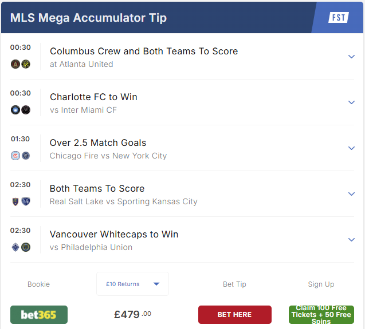Expand the Vancouver Whitecaps to Win tip
365x329 pixels.
coord(351,240)
